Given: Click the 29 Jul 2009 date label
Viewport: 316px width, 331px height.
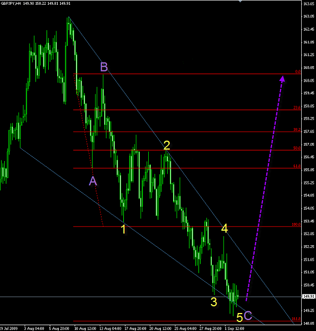Looking at the screenshot, I should 9,328.
